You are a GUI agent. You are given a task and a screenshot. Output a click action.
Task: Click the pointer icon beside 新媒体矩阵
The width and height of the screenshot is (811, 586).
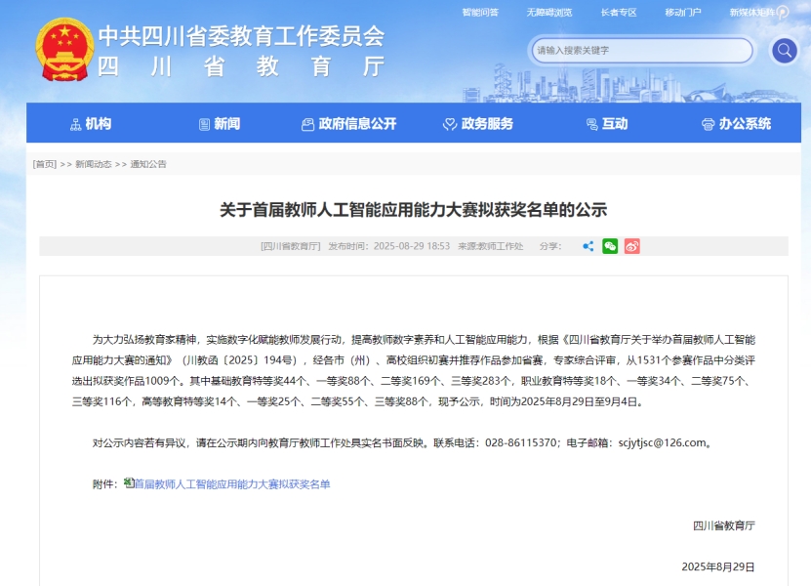(x=783, y=13)
